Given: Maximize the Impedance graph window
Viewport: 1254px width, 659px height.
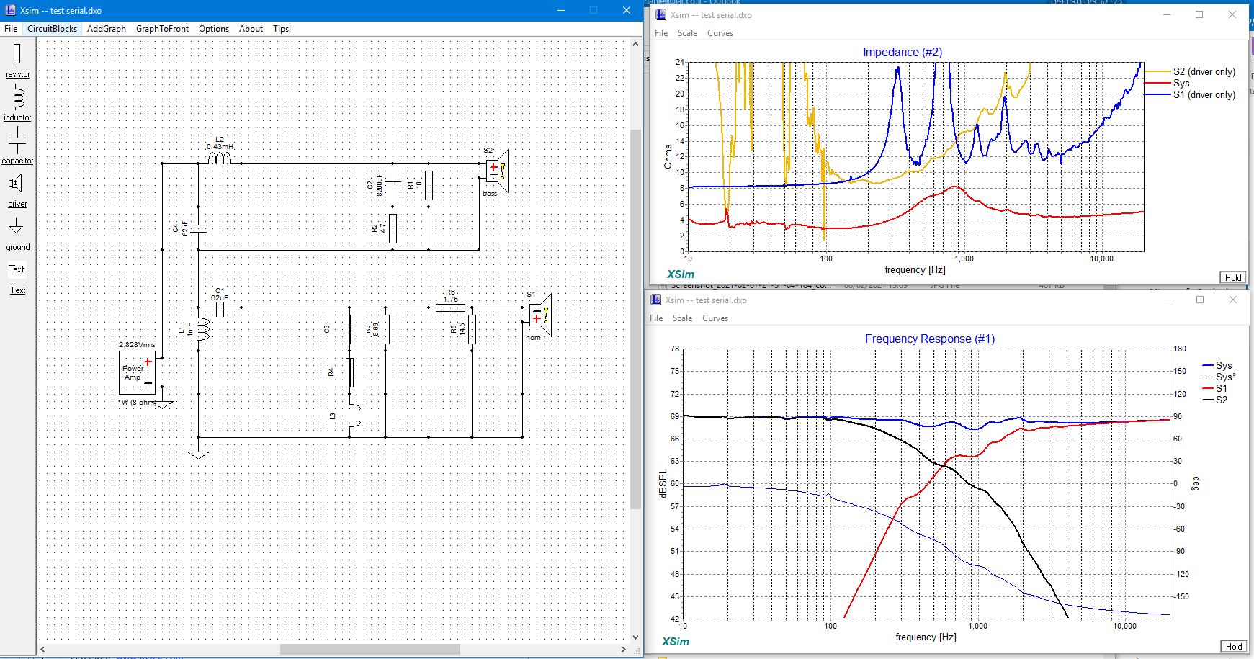Looking at the screenshot, I should tap(1199, 14).
